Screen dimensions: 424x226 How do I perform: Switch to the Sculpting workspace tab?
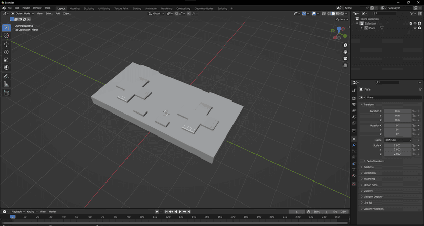click(89, 8)
